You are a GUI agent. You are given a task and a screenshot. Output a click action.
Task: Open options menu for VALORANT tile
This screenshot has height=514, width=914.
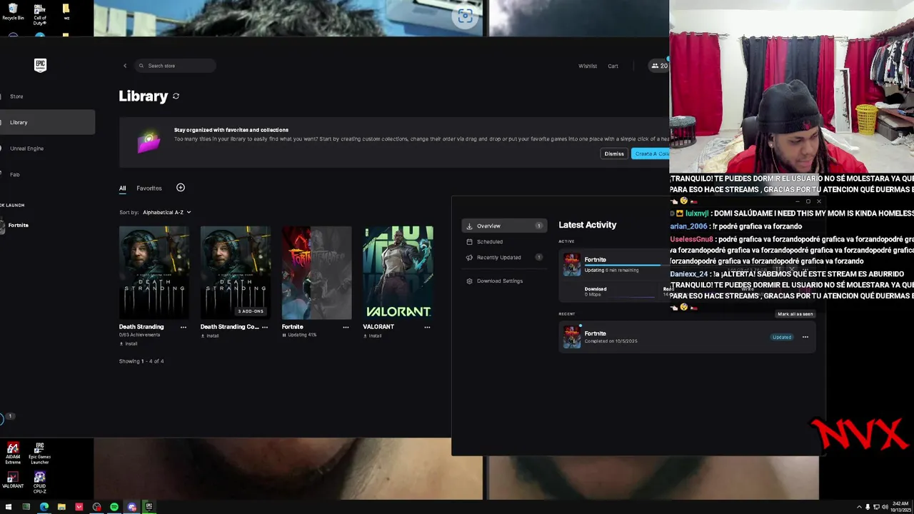click(427, 327)
